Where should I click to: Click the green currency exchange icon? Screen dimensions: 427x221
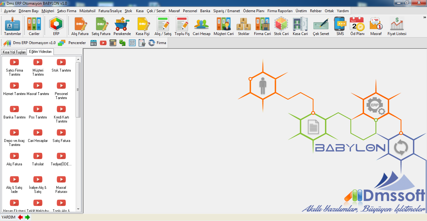(123, 43)
